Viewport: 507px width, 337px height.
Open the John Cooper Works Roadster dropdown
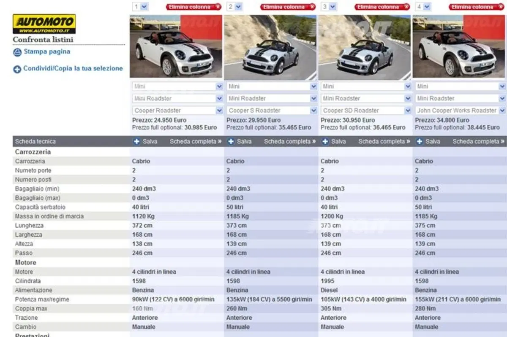pyautogui.click(x=460, y=111)
